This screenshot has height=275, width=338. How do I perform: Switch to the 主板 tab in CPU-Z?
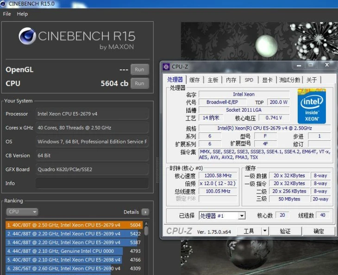[213, 80]
